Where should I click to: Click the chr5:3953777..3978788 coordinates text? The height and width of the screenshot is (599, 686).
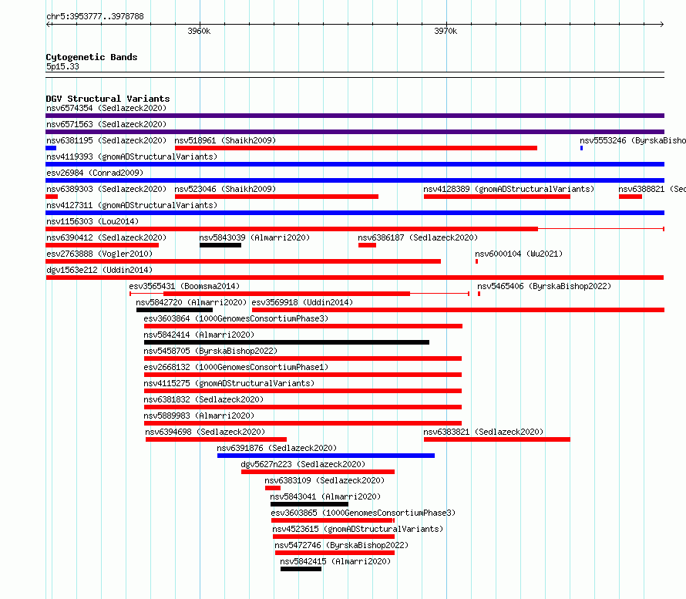click(x=95, y=16)
